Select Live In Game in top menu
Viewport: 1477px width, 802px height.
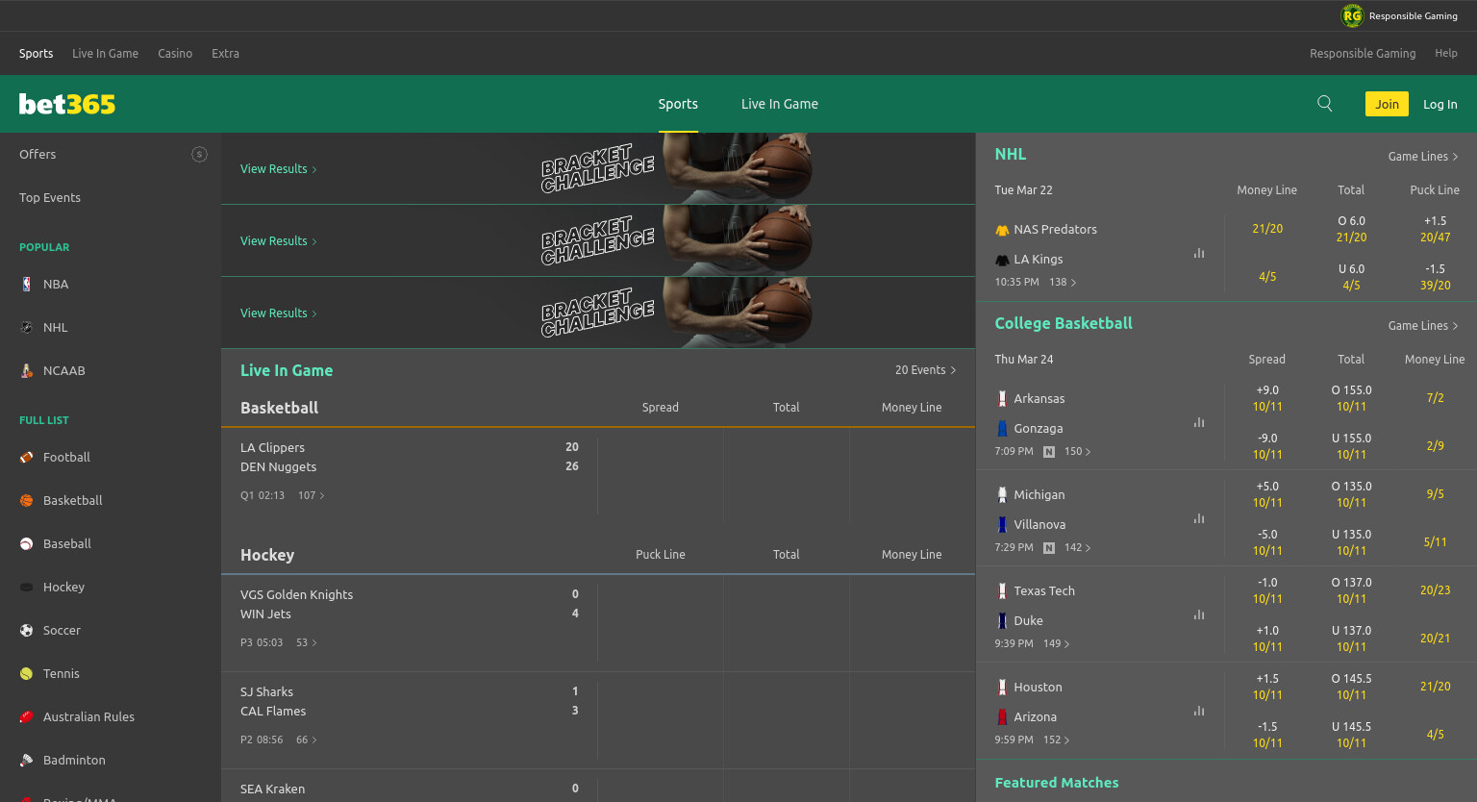point(105,53)
